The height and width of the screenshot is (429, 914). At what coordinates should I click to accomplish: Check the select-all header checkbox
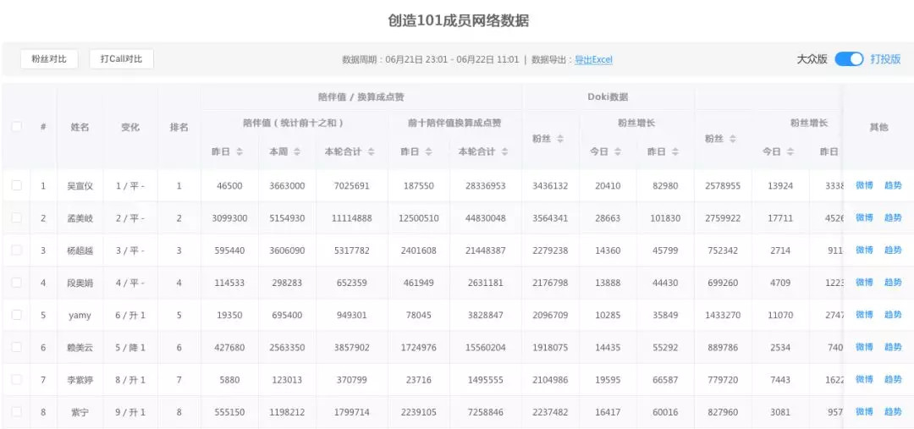coord(16,126)
